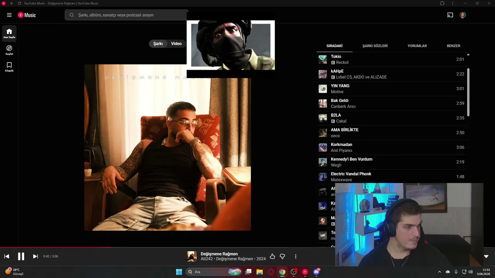Click the queue panel scrollbar

[468, 92]
